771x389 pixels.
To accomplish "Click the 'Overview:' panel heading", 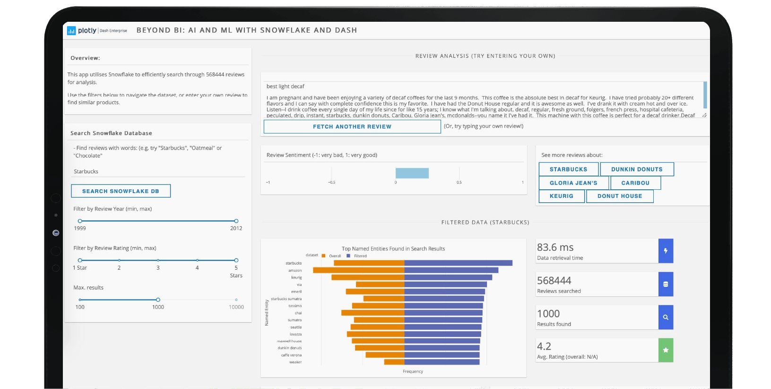I will 85,58.
